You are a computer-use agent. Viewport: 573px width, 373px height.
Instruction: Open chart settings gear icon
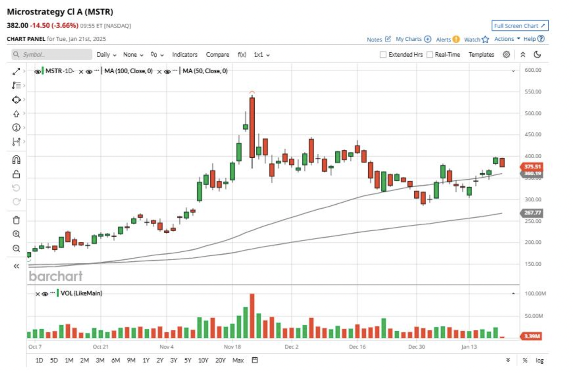point(507,54)
